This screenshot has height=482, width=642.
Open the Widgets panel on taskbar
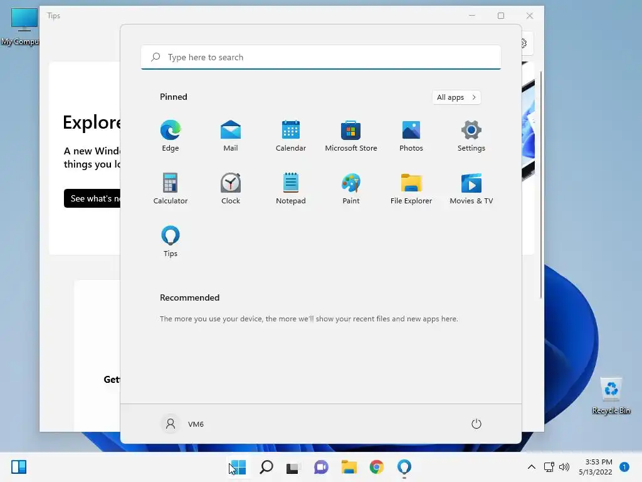click(x=19, y=467)
